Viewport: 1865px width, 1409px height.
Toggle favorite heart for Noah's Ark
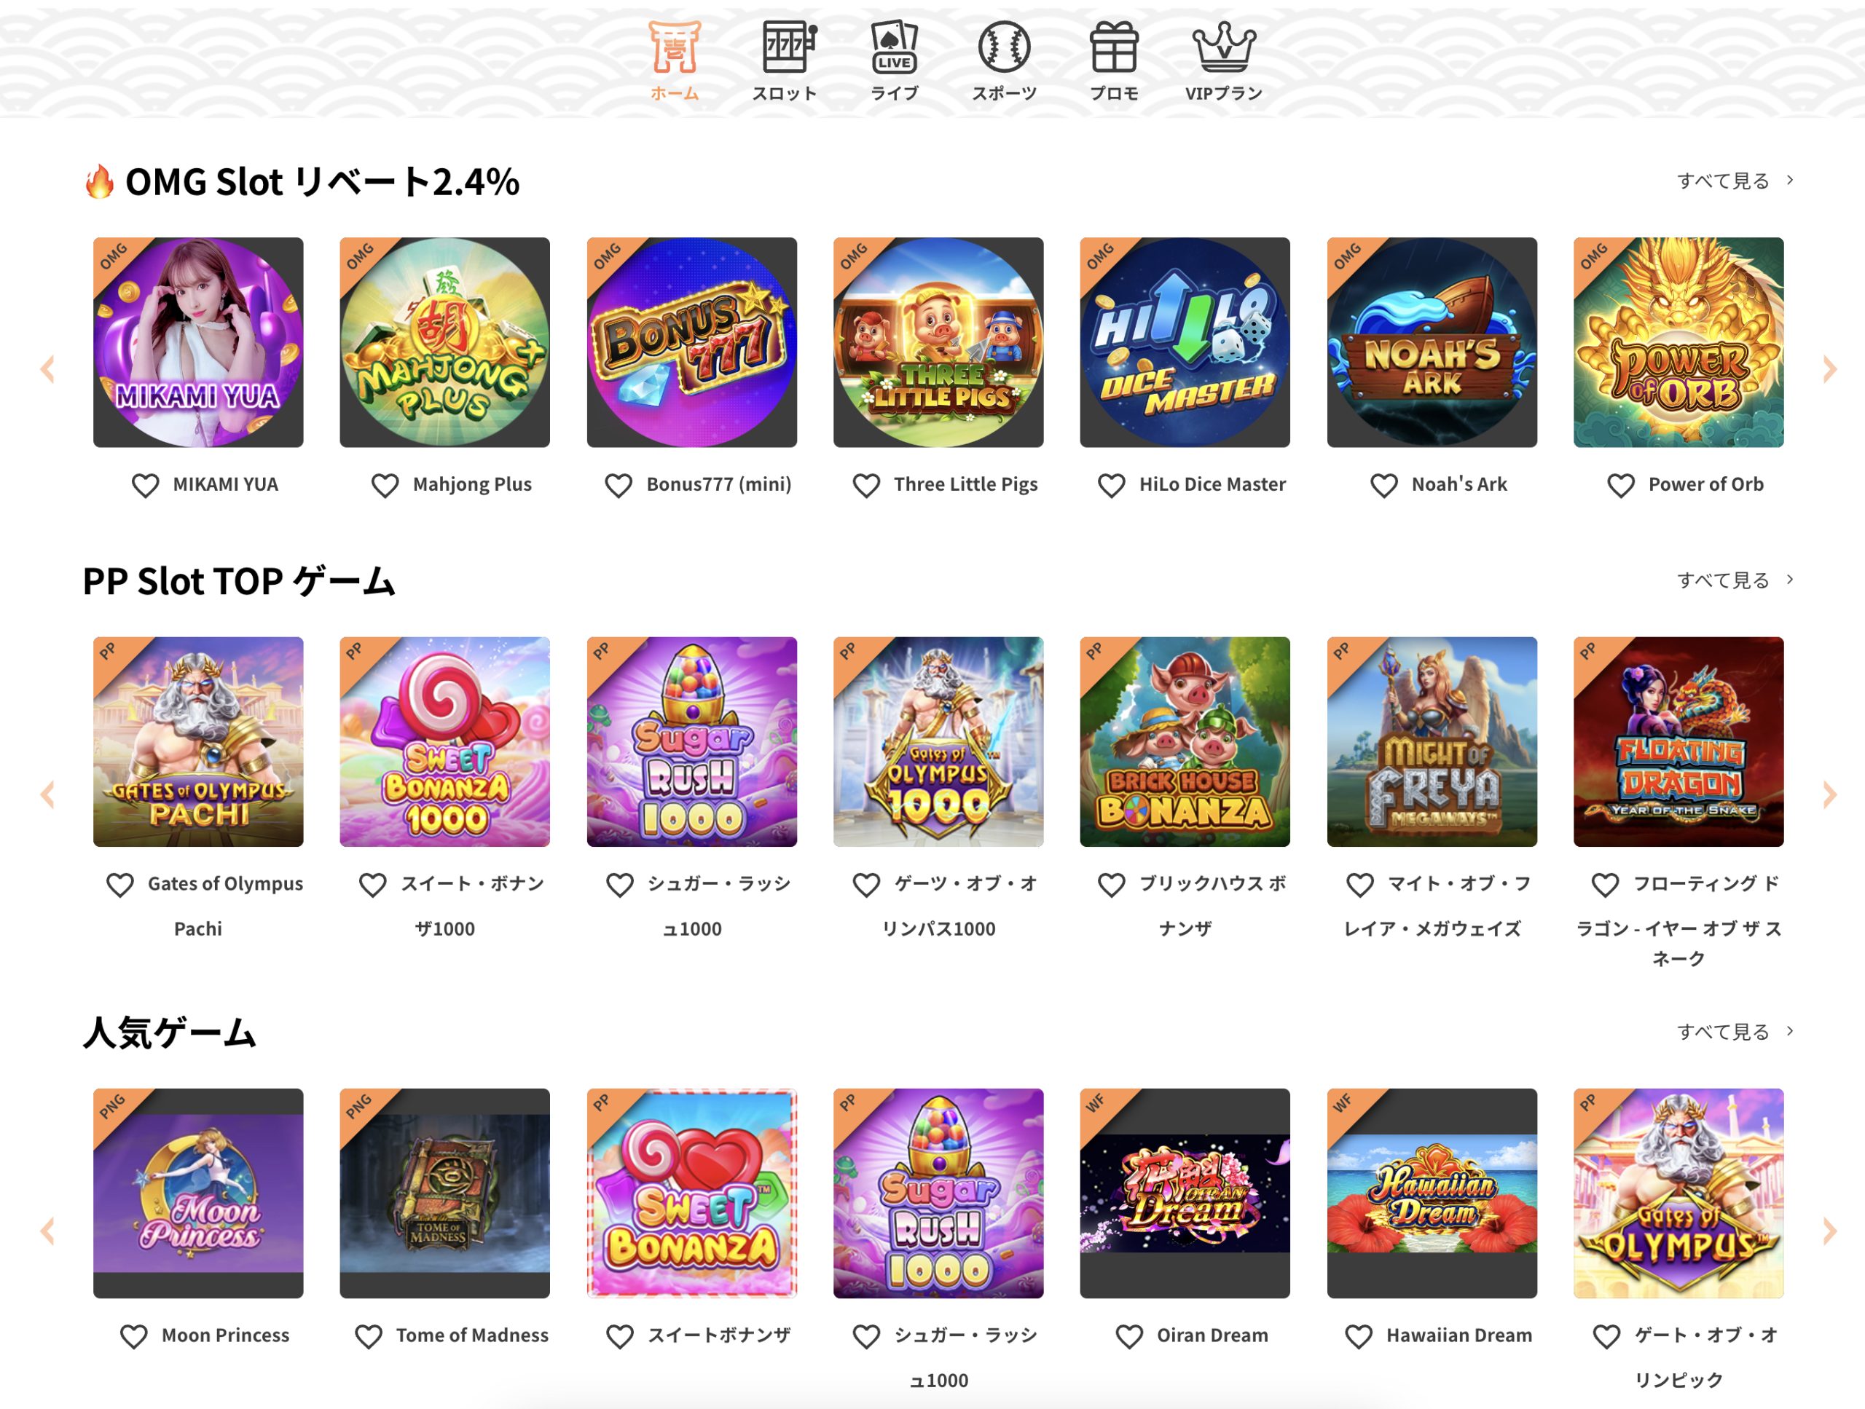1383,486
